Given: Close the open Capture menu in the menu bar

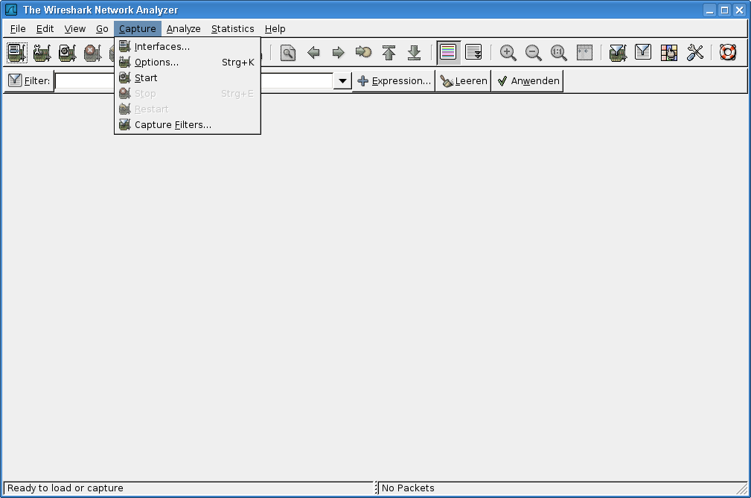Looking at the screenshot, I should tap(138, 29).
